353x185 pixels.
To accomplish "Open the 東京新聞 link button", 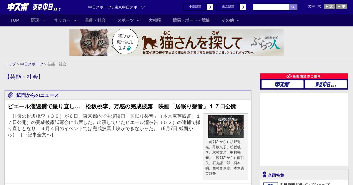I will [x=228, y=7].
